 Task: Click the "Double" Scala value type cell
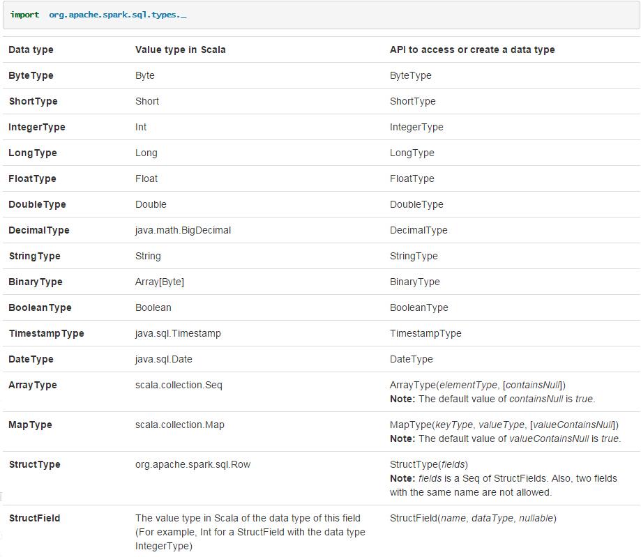point(151,204)
